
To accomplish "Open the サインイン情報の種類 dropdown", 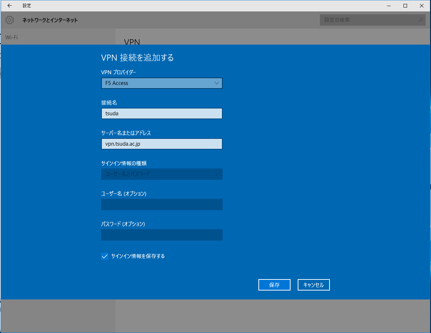I will tap(162, 174).
